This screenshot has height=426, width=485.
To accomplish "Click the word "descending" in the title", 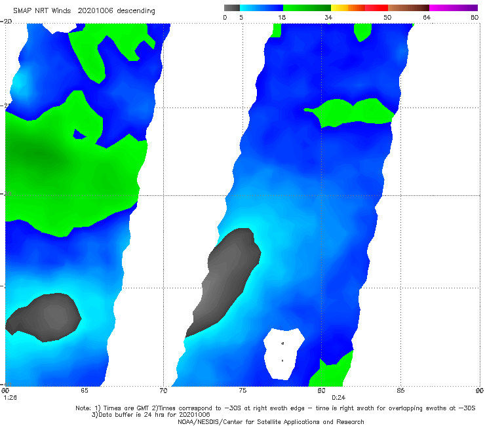I will 136,11.
